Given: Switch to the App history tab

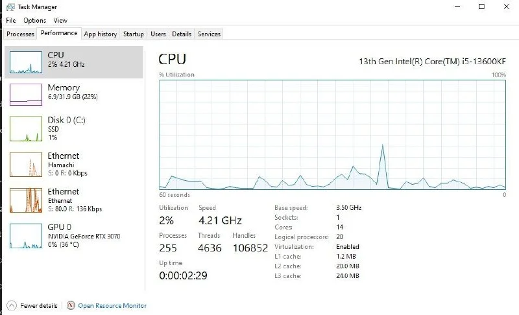Looking at the screenshot, I should point(101,34).
